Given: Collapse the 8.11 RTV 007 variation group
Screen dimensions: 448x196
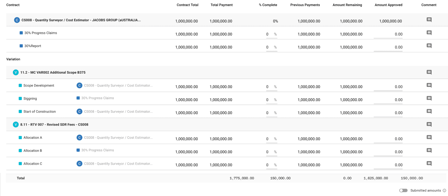Looking at the screenshot, I should coord(16,125).
